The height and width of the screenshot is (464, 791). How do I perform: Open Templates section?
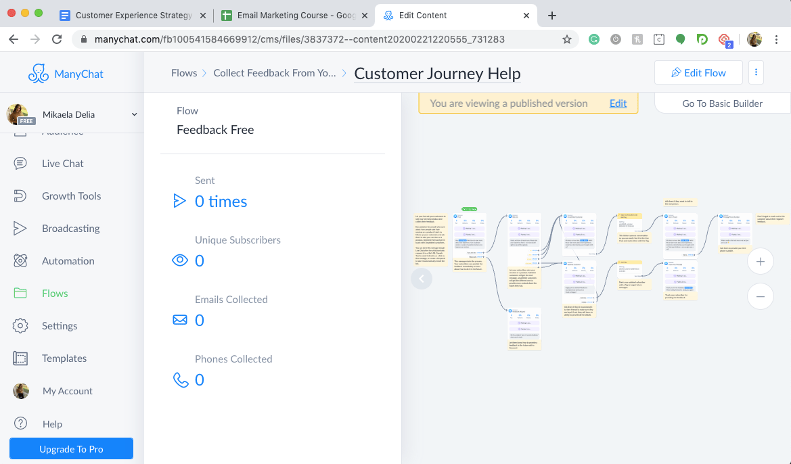[64, 358]
